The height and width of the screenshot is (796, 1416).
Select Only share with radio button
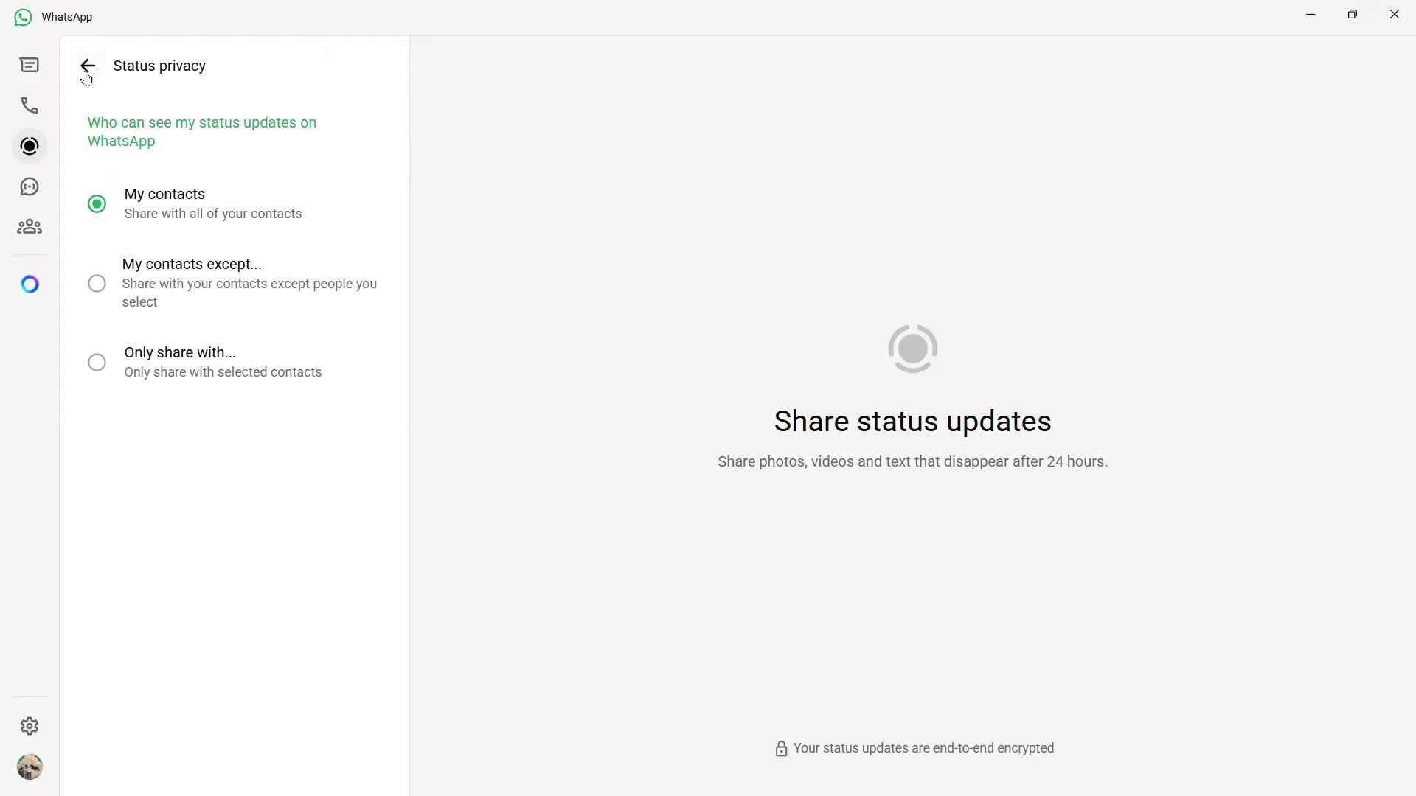[97, 362]
